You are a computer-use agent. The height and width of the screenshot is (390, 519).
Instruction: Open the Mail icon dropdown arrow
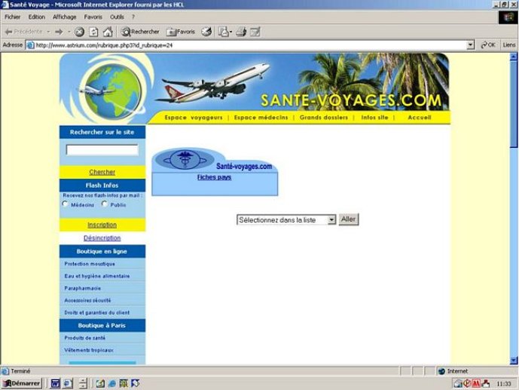230,32
